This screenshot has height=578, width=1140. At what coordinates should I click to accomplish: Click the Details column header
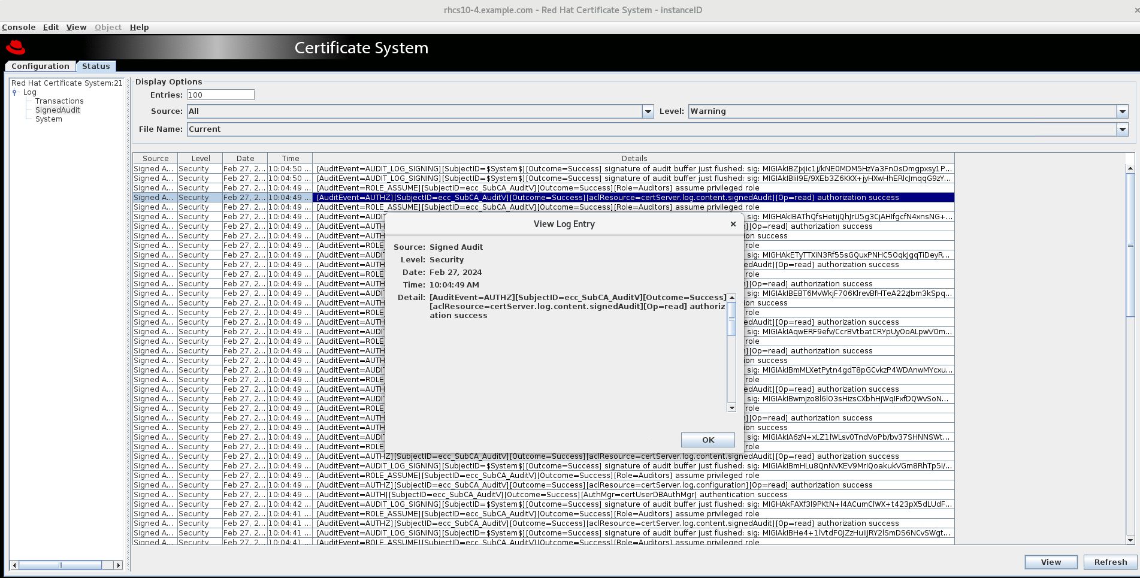634,159
